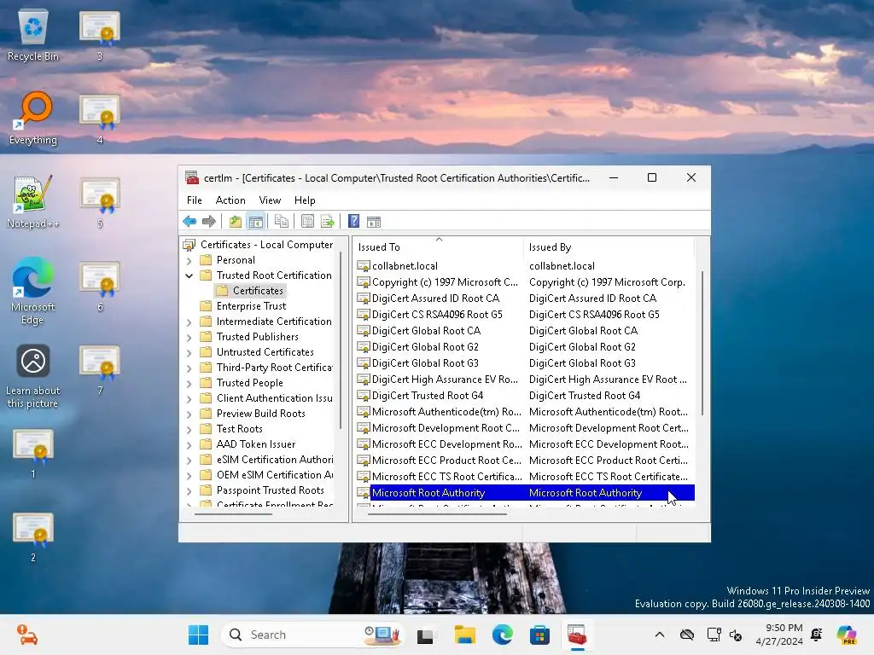Click the Copilot preview icon in tray

[847, 635]
